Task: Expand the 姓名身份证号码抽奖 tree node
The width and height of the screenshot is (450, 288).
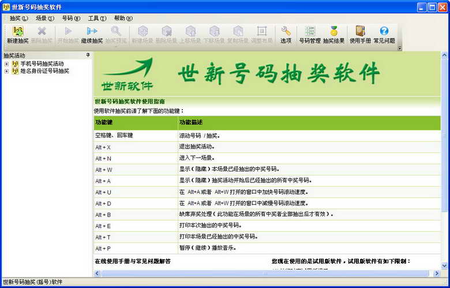Action: click(6, 71)
